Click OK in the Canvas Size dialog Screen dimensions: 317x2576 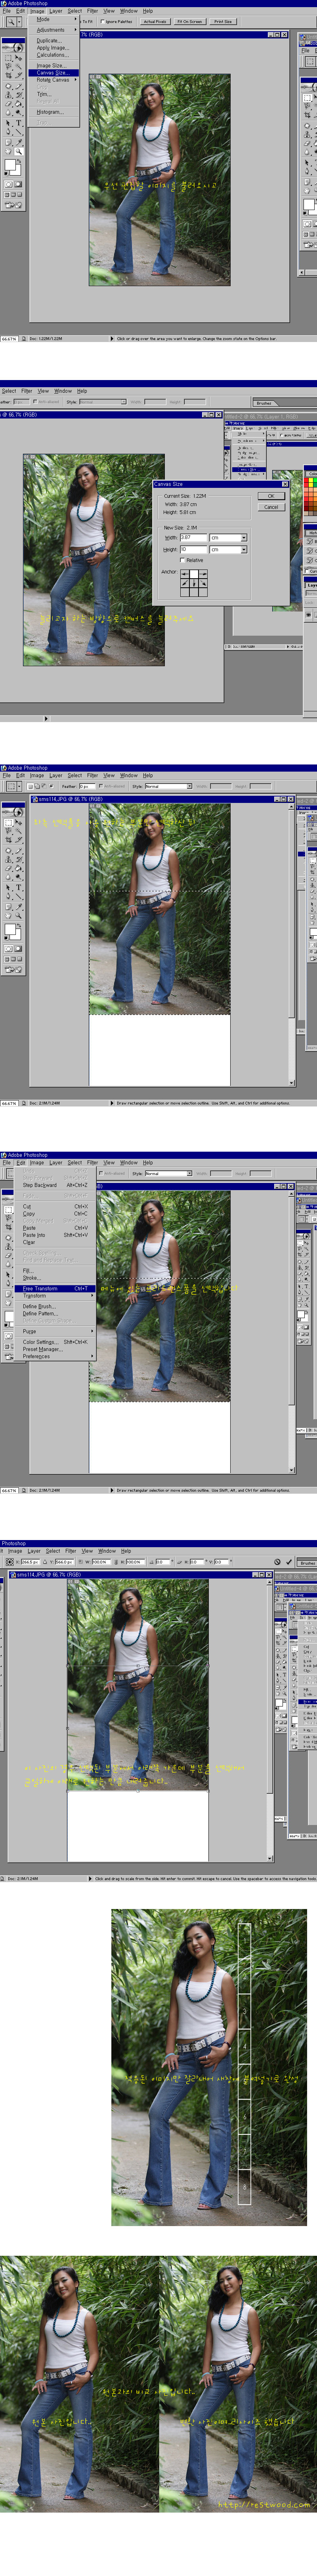(x=271, y=496)
